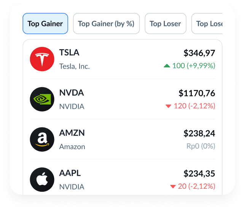244x210 pixels.
Task: Click the Amazon logo icon
Action: pos(42,140)
